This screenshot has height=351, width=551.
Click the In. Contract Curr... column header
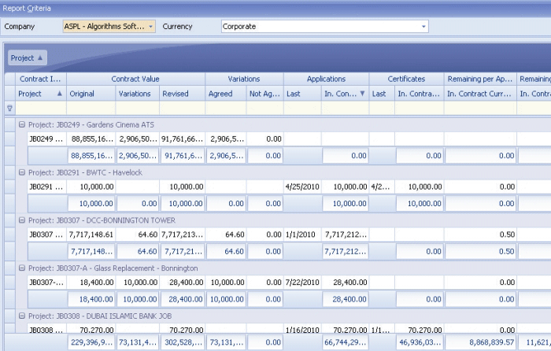480,94
